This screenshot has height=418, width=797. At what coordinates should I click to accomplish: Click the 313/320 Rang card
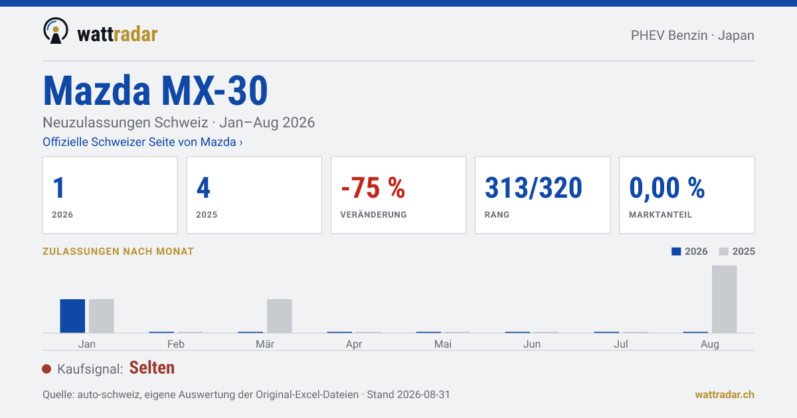pyautogui.click(x=543, y=195)
